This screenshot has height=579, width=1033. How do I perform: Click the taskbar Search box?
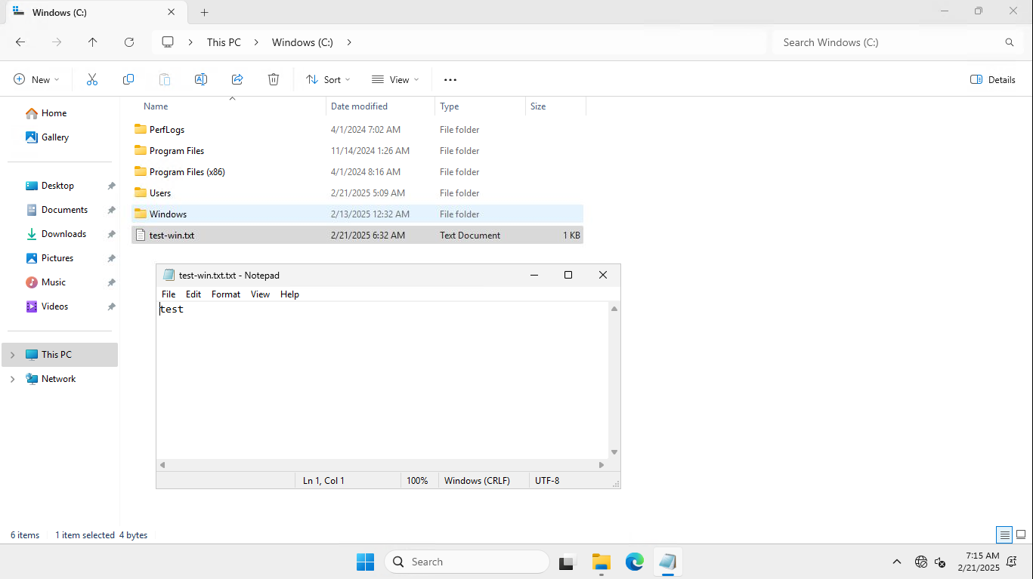466,562
